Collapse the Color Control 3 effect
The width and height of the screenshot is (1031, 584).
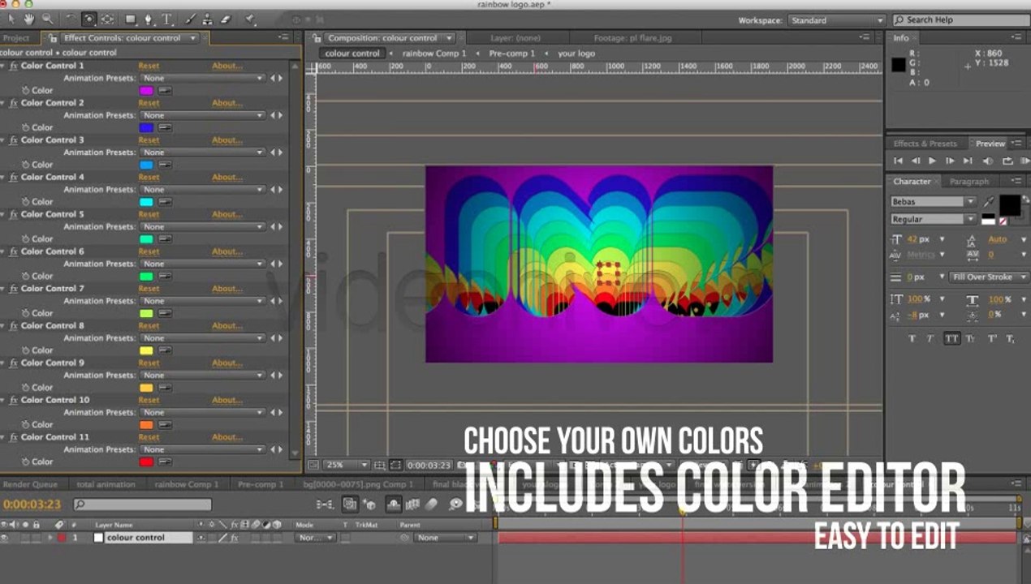(x=3, y=140)
